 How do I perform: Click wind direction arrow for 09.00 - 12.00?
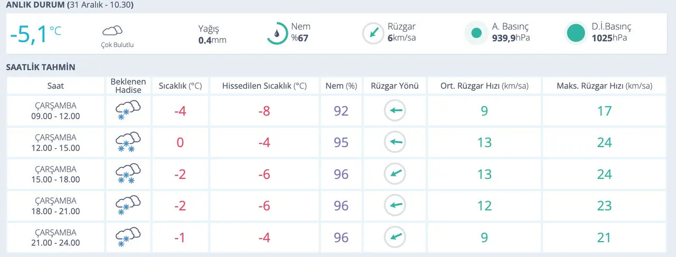click(x=395, y=111)
